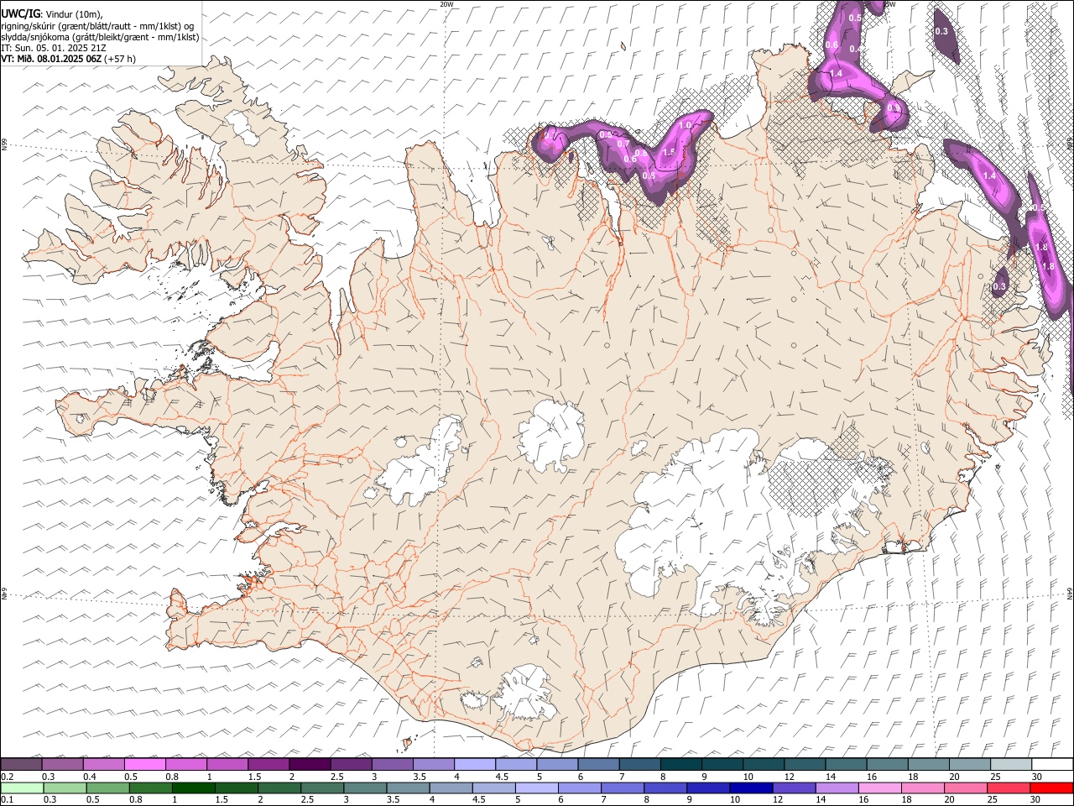Click the bright pink swatch labeled 0.5 in top legend row
Viewport: 1074px width, 806px height.
click(x=144, y=765)
